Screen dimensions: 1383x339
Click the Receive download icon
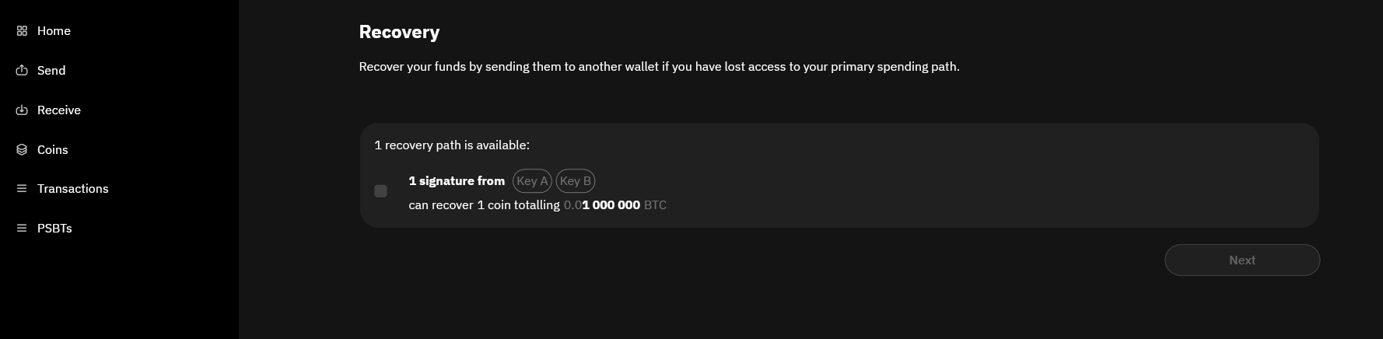(22, 110)
